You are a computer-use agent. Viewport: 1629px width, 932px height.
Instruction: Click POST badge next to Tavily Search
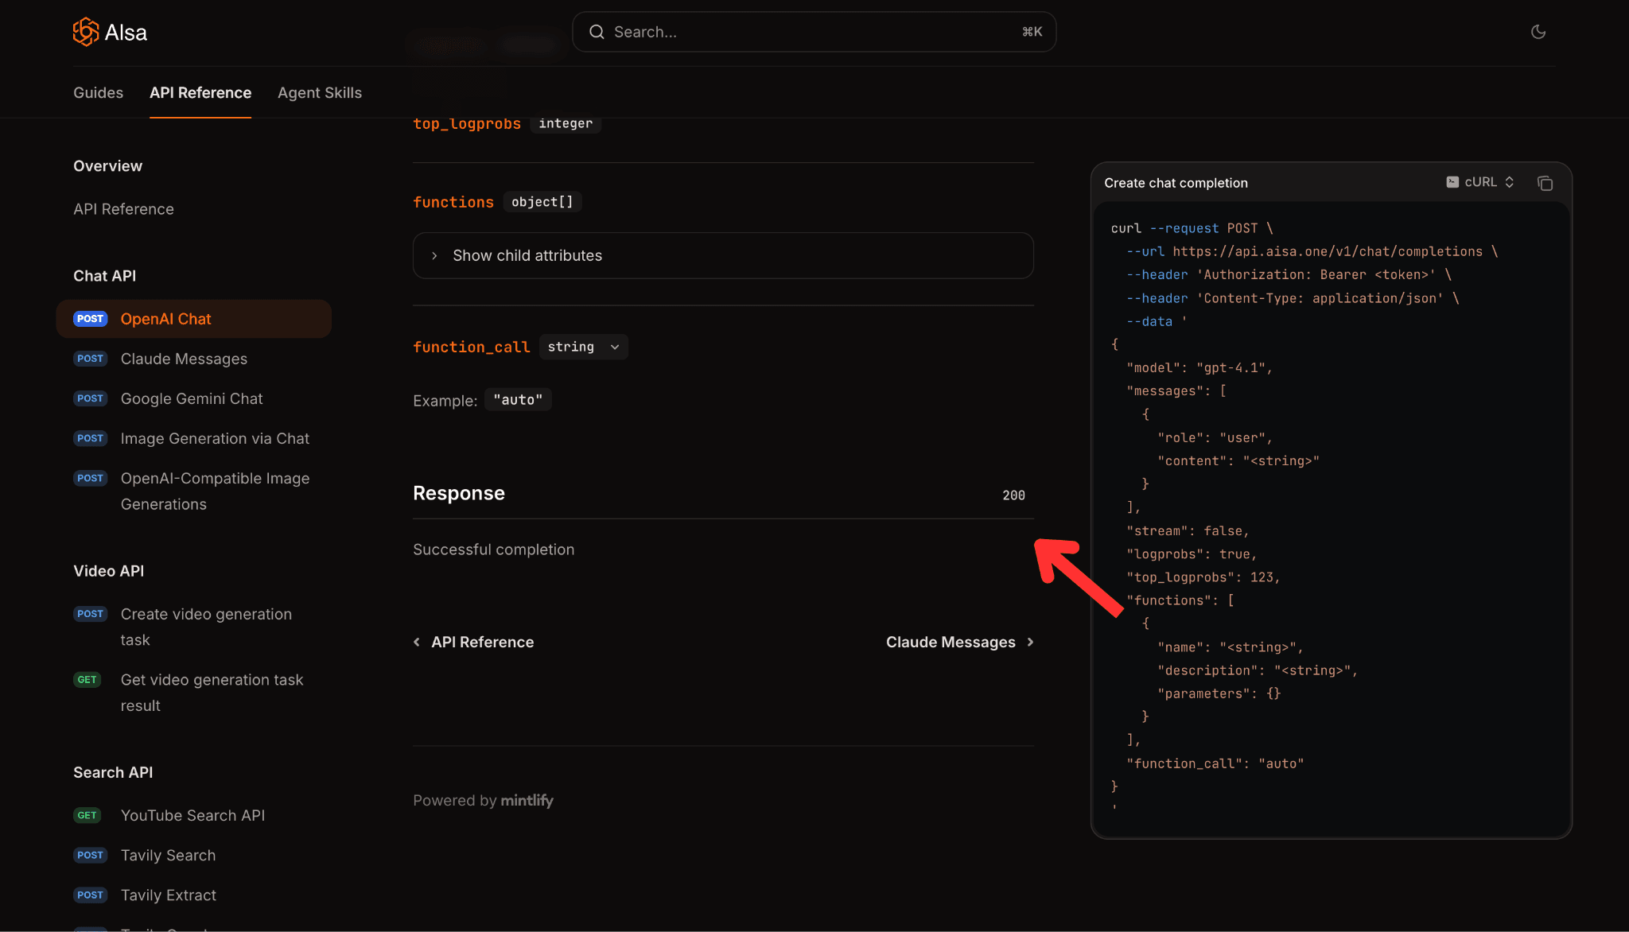(90, 855)
